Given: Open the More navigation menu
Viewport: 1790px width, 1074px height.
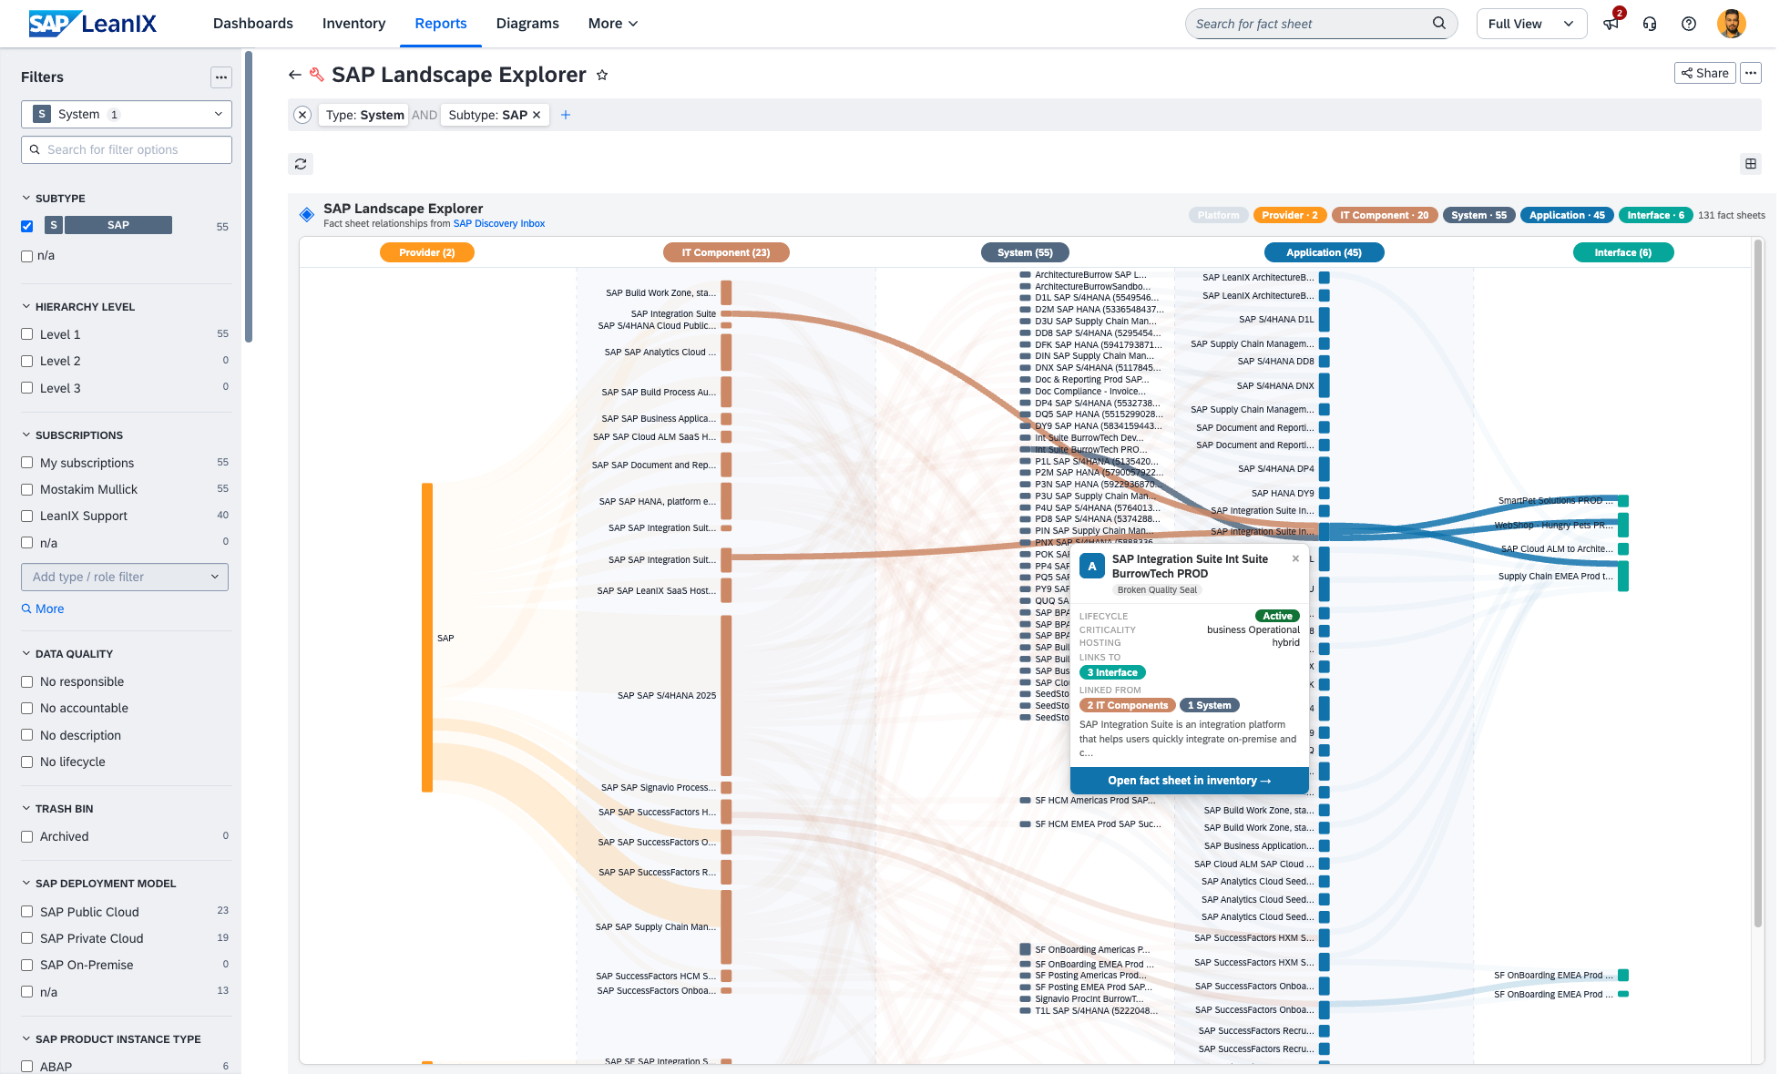Looking at the screenshot, I should point(613,24).
